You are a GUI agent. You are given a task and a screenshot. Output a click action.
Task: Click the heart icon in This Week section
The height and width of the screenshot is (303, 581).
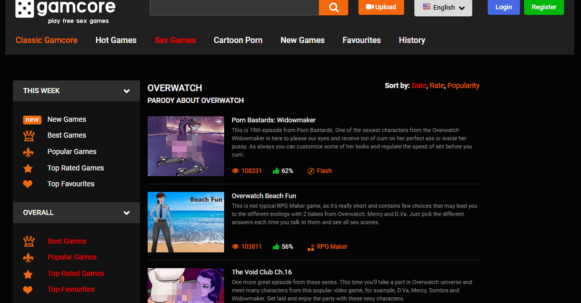[x=28, y=184]
